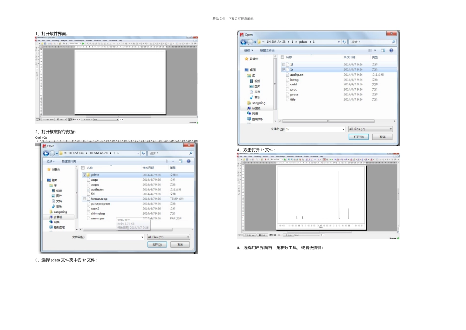Click 打开 button in the dialog listing 1r
This screenshot has width=466, height=330.
point(359,137)
